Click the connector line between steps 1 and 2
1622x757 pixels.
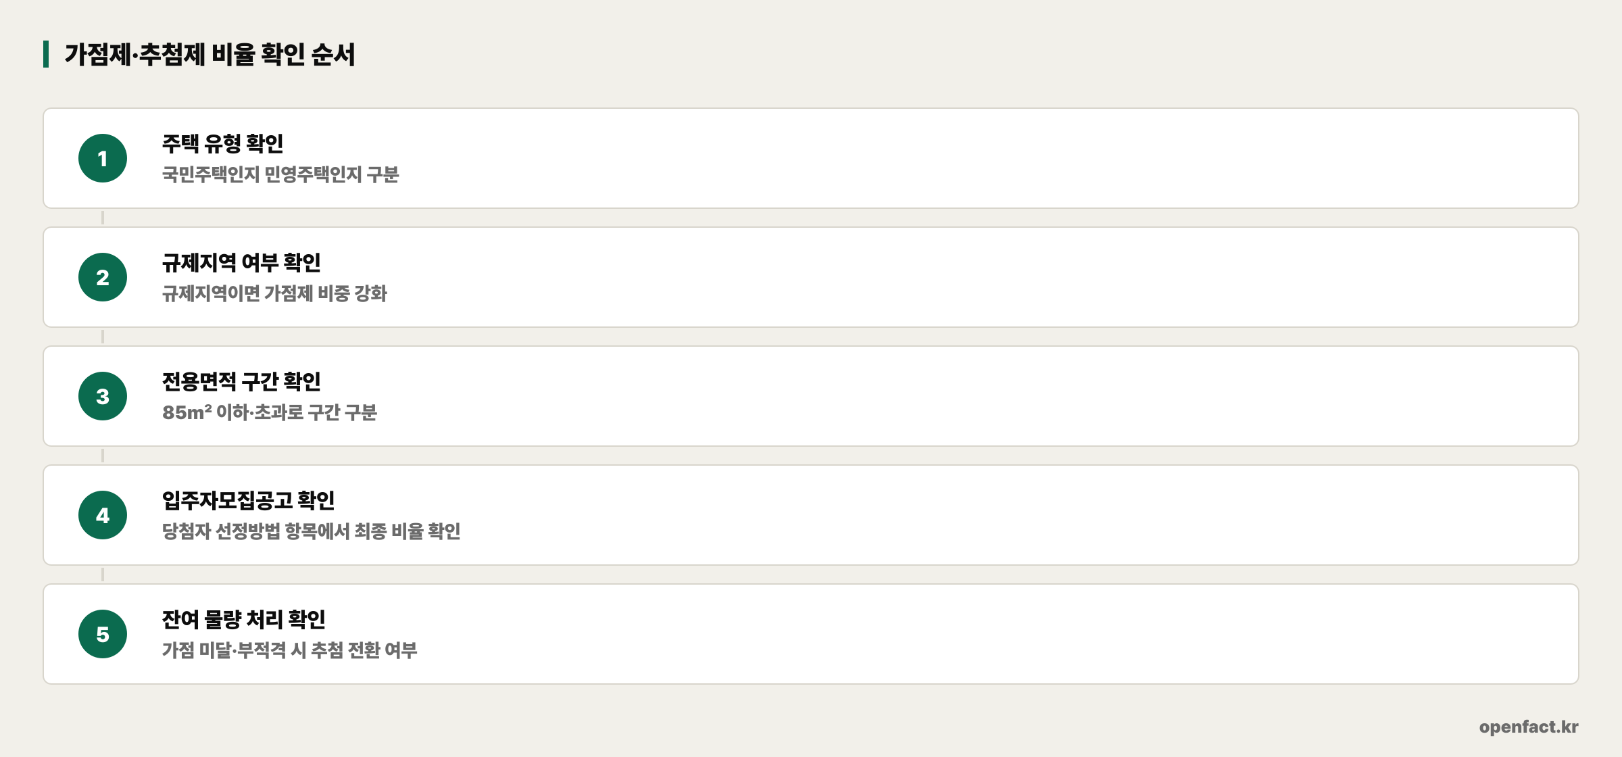103,218
